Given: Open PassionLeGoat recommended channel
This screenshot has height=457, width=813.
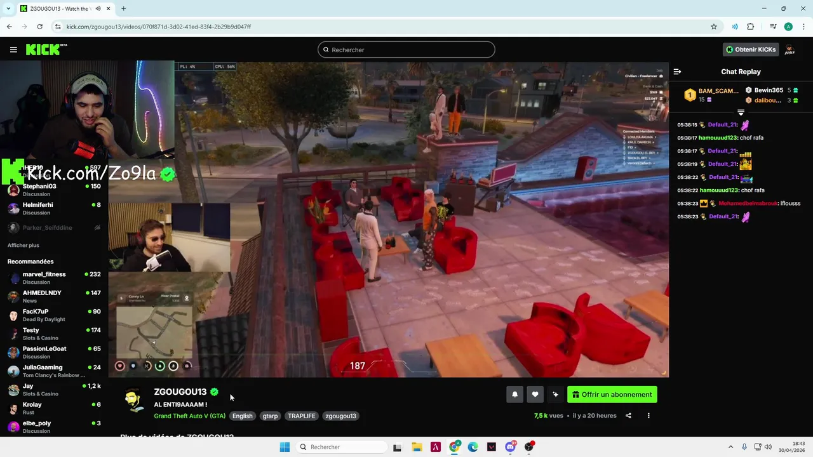Looking at the screenshot, I should [x=54, y=352].
